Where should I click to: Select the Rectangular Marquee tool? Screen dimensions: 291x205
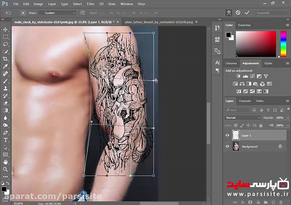click(5, 37)
